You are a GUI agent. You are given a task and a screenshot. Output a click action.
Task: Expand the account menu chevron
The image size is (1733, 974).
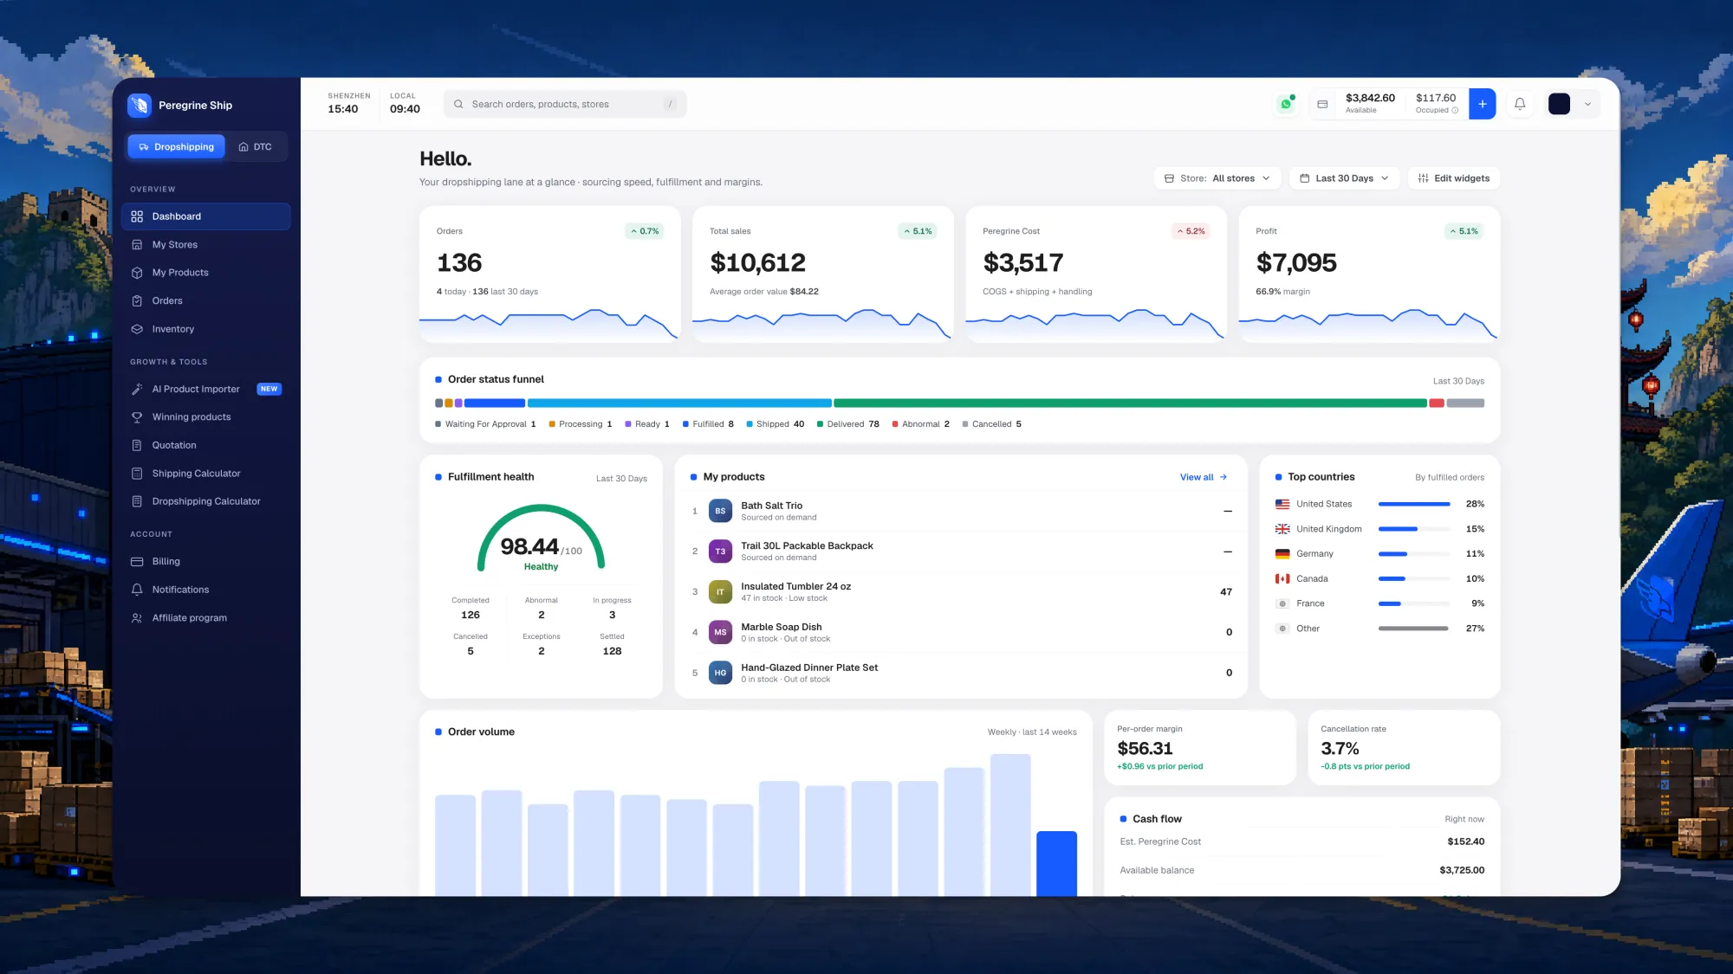click(1587, 104)
